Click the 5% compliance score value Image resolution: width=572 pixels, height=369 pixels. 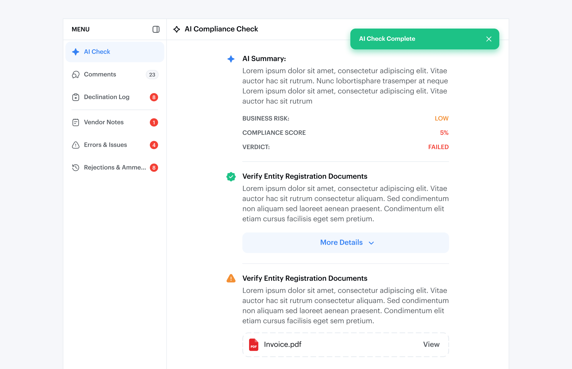tap(444, 133)
